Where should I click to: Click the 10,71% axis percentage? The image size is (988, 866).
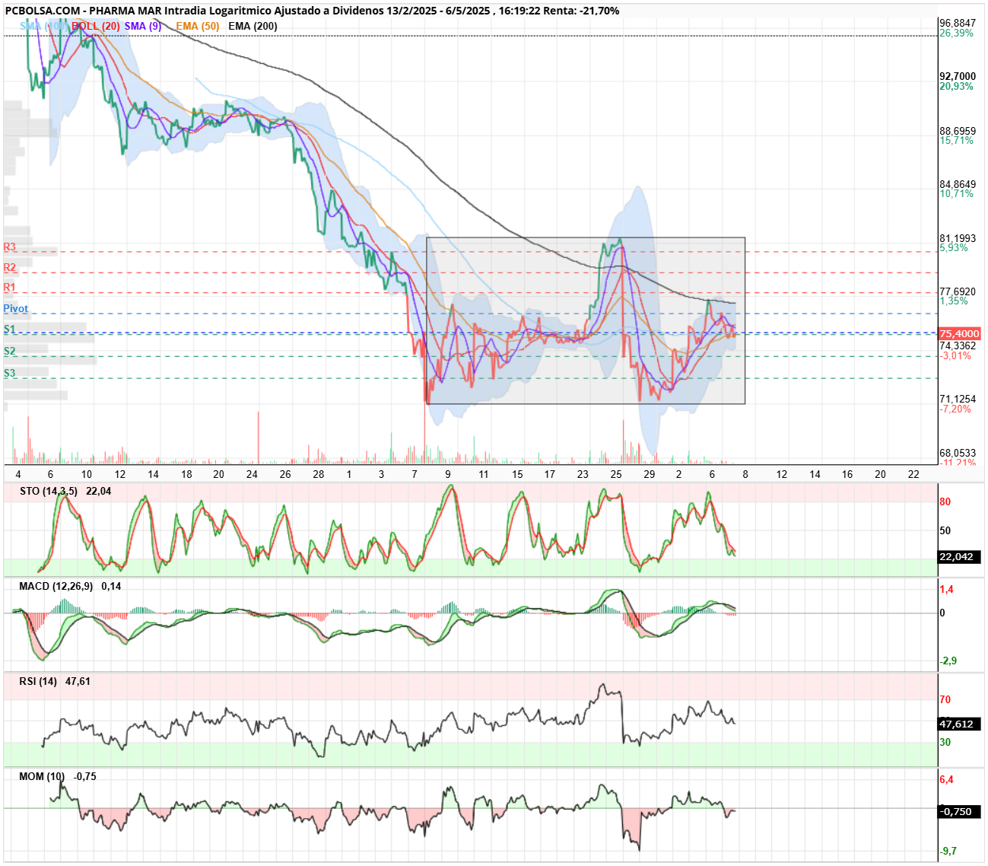click(x=956, y=194)
